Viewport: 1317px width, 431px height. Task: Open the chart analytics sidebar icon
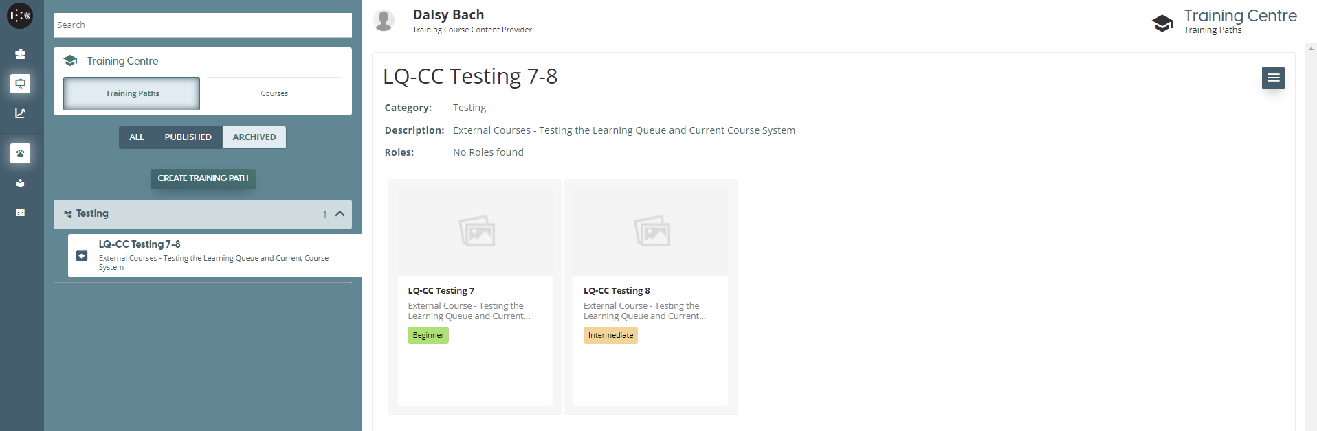click(x=20, y=113)
